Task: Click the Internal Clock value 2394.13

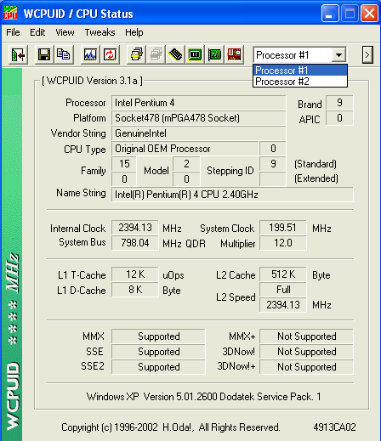Action: pos(135,228)
